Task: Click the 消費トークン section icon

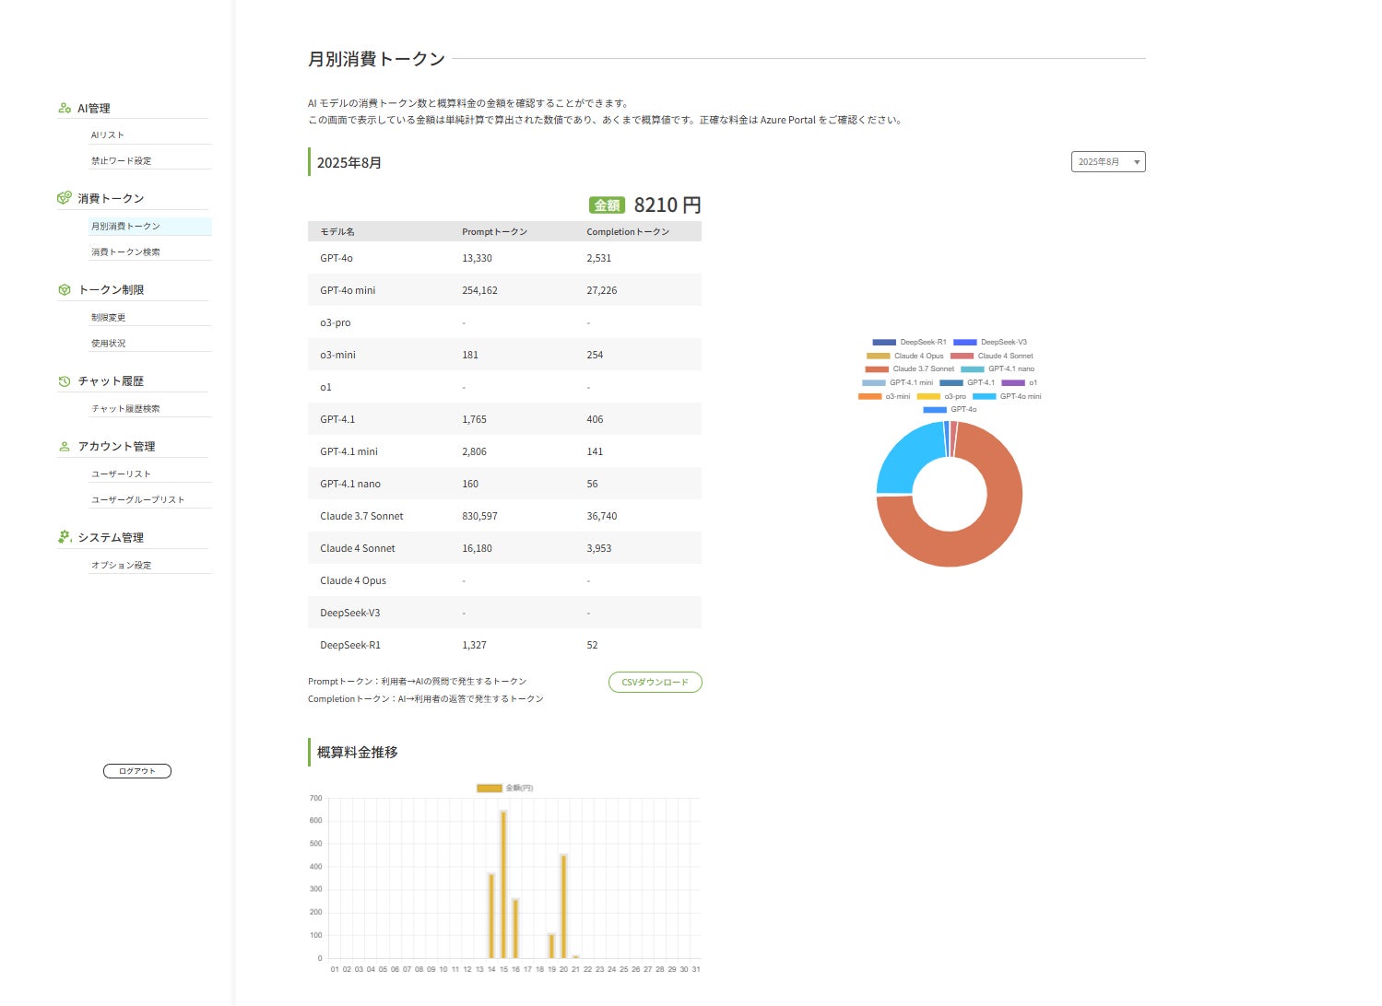Action: tap(65, 198)
